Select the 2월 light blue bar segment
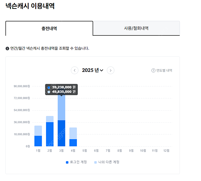This screenshot has height=181, width=201. coord(50,119)
